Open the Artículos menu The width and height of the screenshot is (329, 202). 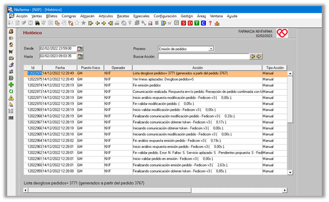(x=106, y=16)
